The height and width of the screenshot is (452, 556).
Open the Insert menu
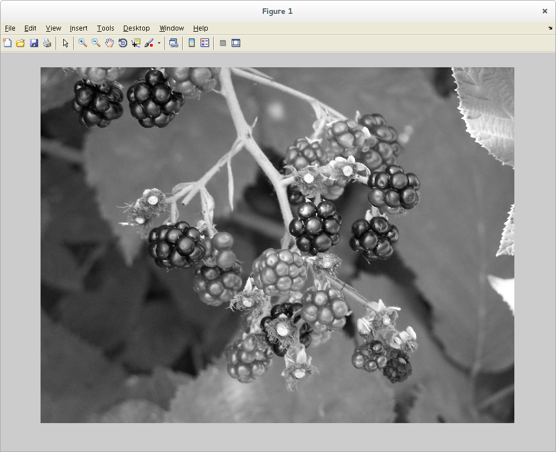[78, 28]
